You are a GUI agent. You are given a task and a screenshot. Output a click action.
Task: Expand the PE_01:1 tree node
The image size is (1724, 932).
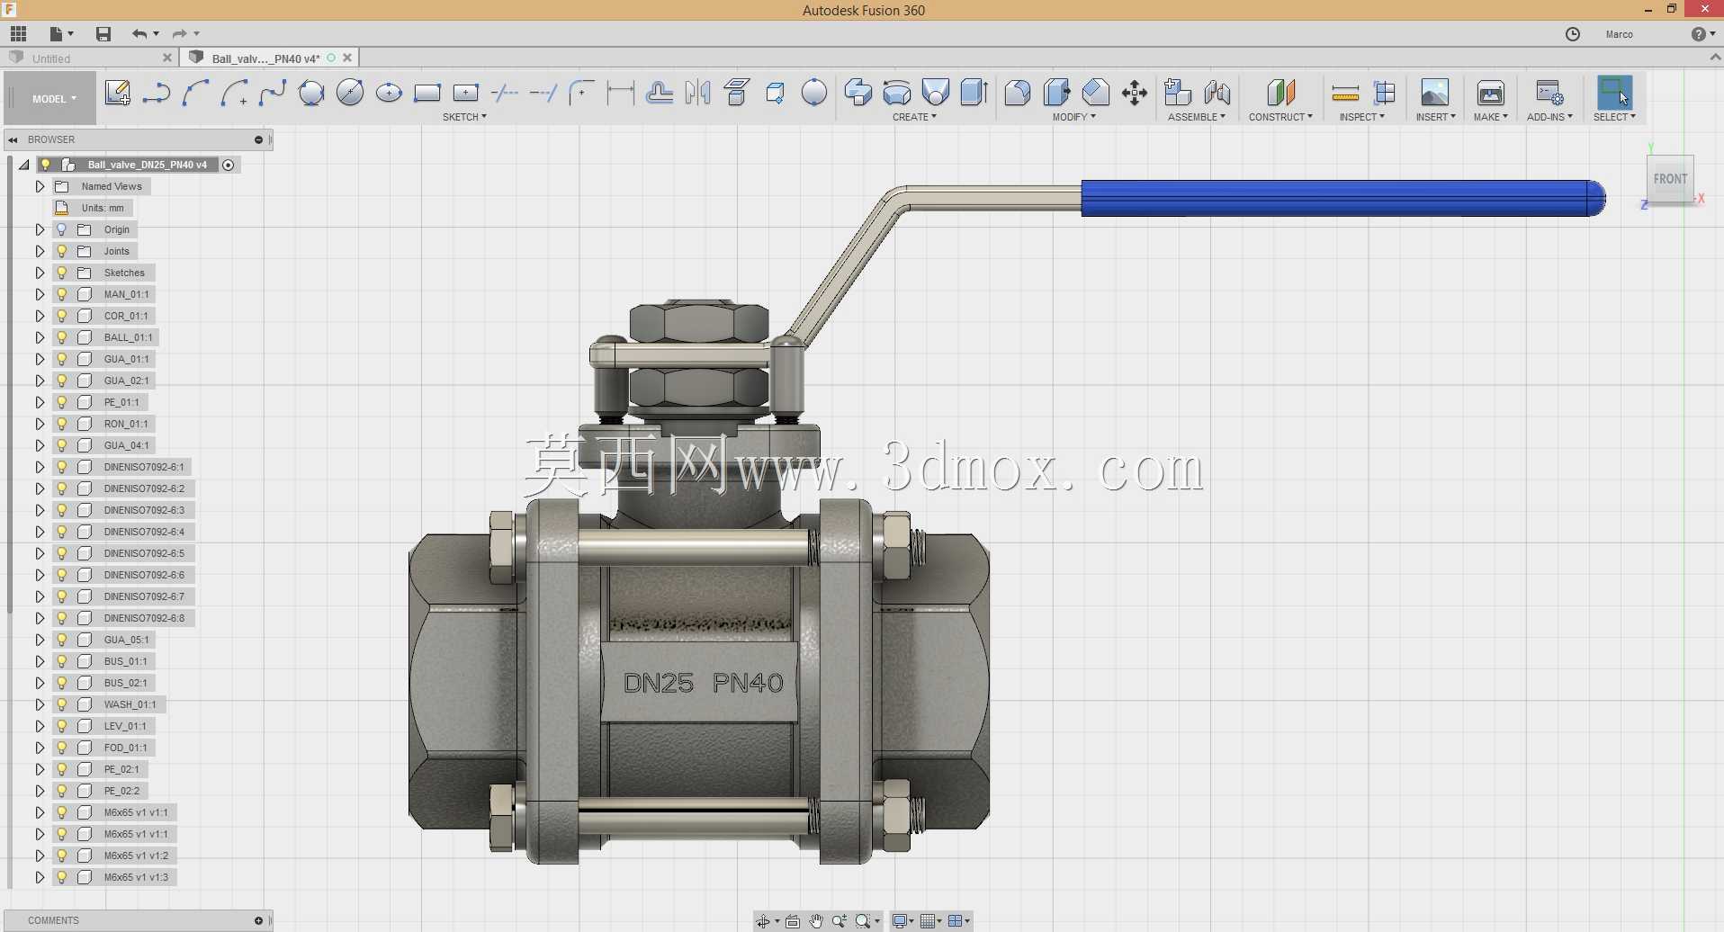coord(40,402)
